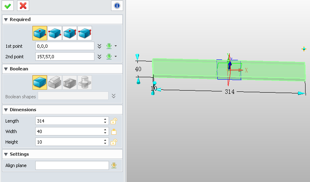
Task: Select the center-and-corner block creation mode
Action: coord(40,33)
